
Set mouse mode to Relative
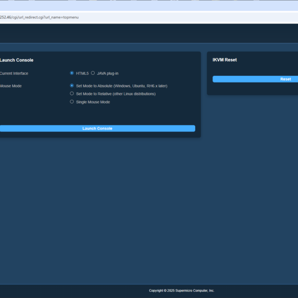pos(72,94)
